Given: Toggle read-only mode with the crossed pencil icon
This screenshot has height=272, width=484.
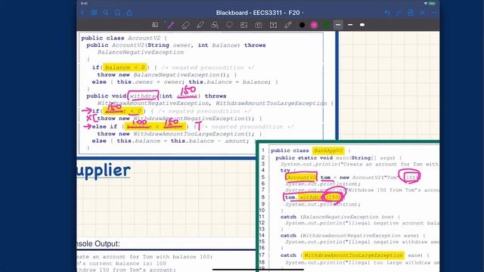Looking at the screenshot, I should tap(422, 13).
